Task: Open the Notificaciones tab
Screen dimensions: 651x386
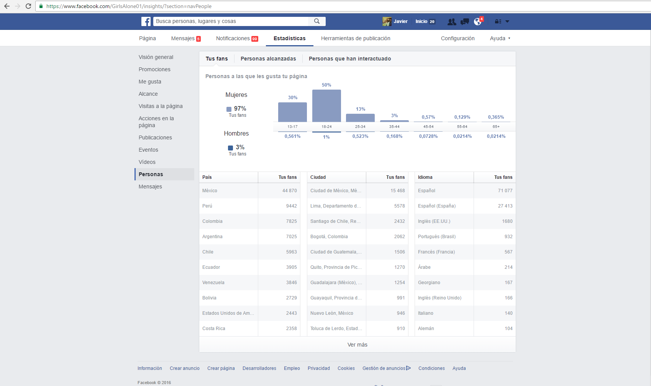Action: [x=237, y=38]
